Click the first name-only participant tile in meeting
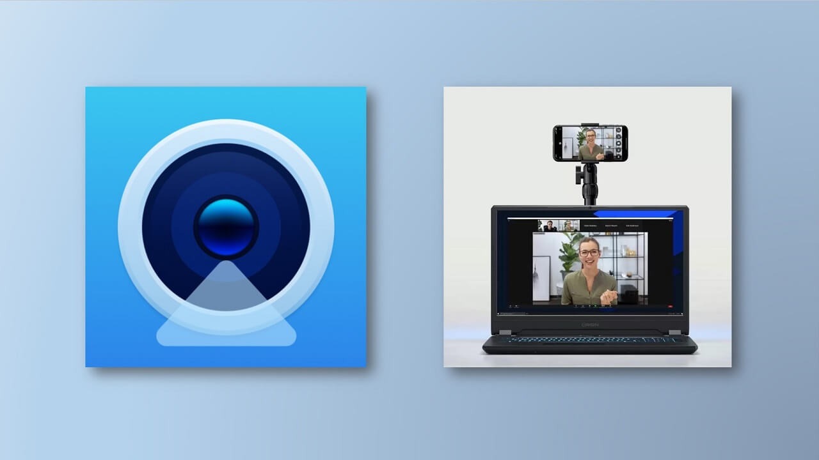The height and width of the screenshot is (460, 819). coord(589,226)
